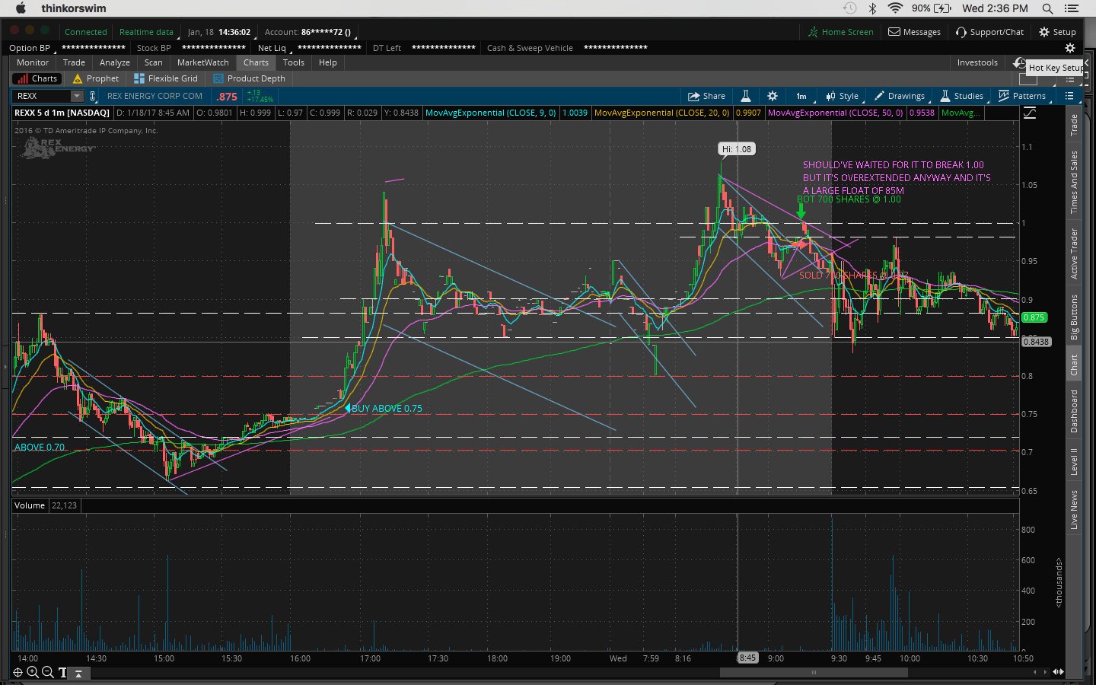Open the Setup menu
The height and width of the screenshot is (685, 1096).
(x=1058, y=32)
